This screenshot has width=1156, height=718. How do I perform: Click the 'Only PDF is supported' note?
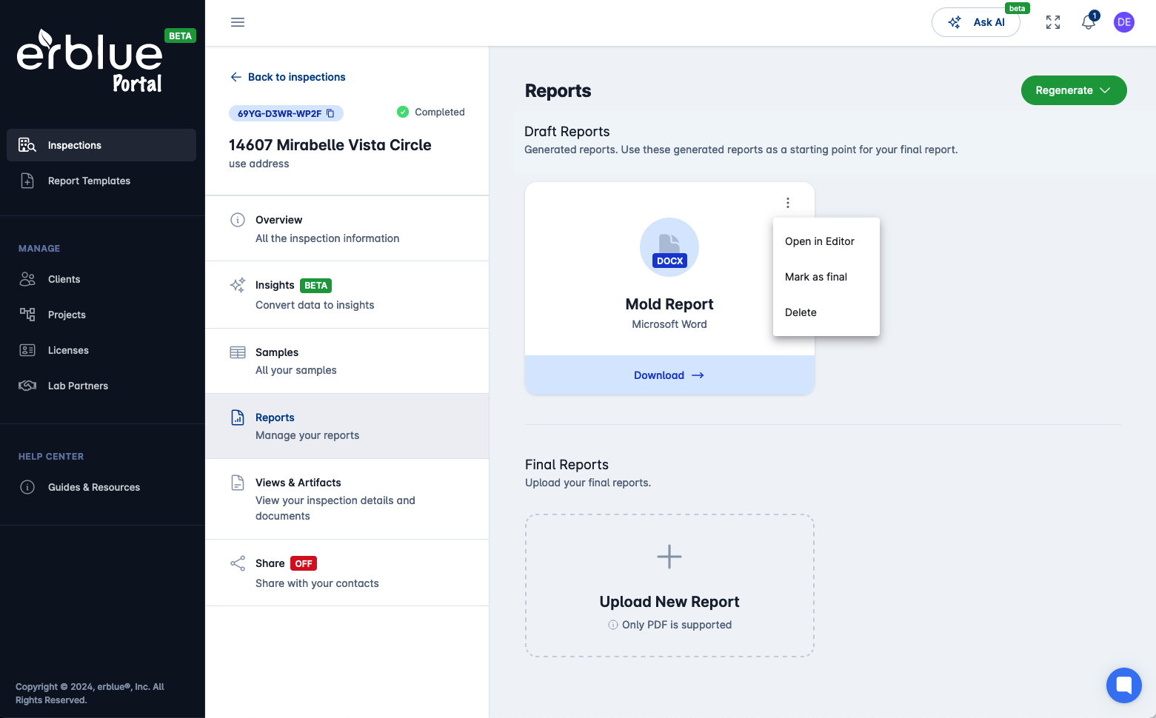click(677, 625)
